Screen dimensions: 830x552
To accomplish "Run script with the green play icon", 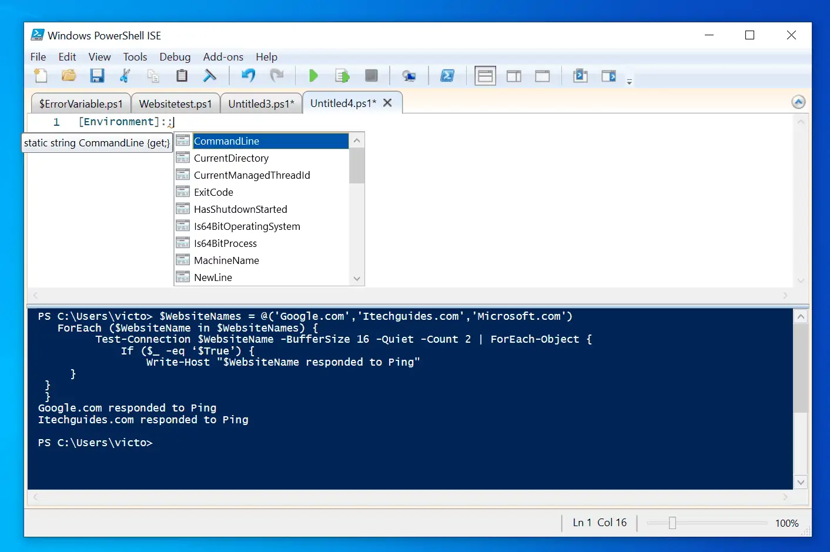I will tap(313, 76).
